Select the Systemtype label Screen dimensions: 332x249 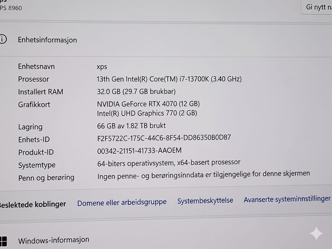[x=37, y=165]
